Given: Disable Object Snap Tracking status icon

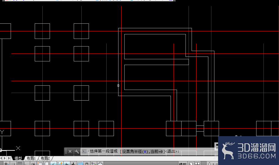Looking at the screenshot, I should coord(53,163).
